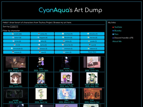Filter art by kosuzu (1)
Viewport: 143px width, 107px height.
click(x=42, y=49)
